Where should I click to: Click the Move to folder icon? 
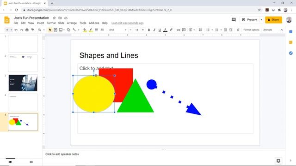coord(60,18)
